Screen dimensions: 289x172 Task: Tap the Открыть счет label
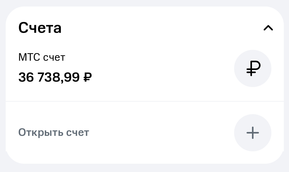coord(54,132)
